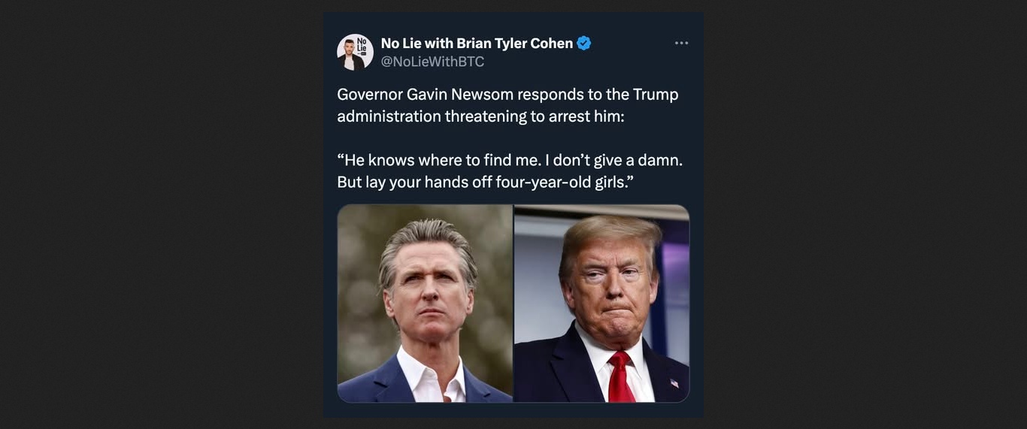Click empty header space beside the verified badge
1027x429 pixels.
point(632,44)
